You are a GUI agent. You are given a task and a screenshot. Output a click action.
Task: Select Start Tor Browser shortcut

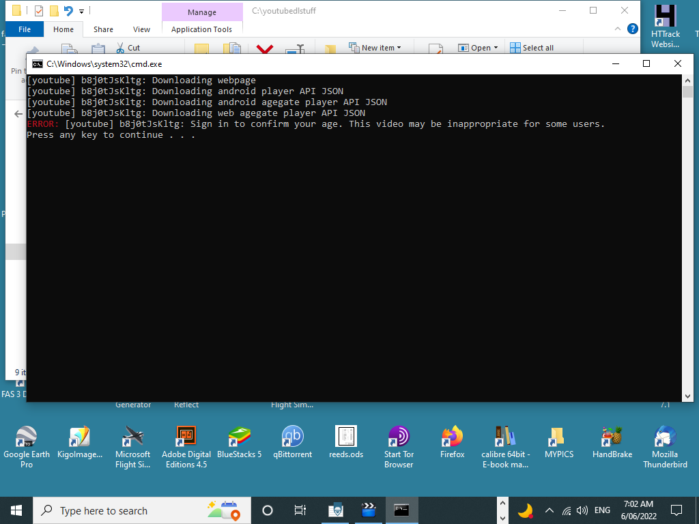point(399,446)
